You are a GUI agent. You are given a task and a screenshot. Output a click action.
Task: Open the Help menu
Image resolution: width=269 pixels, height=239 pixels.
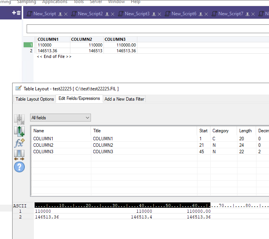pyautogui.click(x=135, y=2)
